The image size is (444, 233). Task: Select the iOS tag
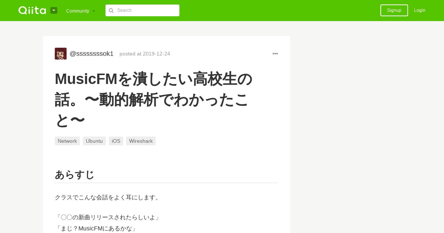(x=116, y=141)
